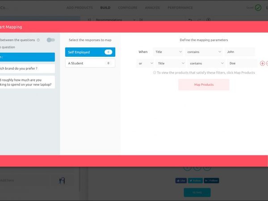Switch to the Configure tab
The height and width of the screenshot is (201, 268).
[x=127, y=8]
